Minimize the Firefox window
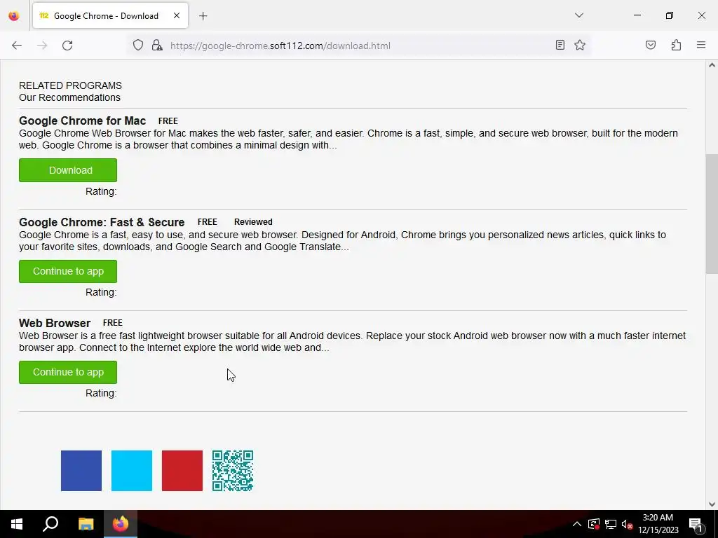The image size is (718, 538). click(x=637, y=15)
